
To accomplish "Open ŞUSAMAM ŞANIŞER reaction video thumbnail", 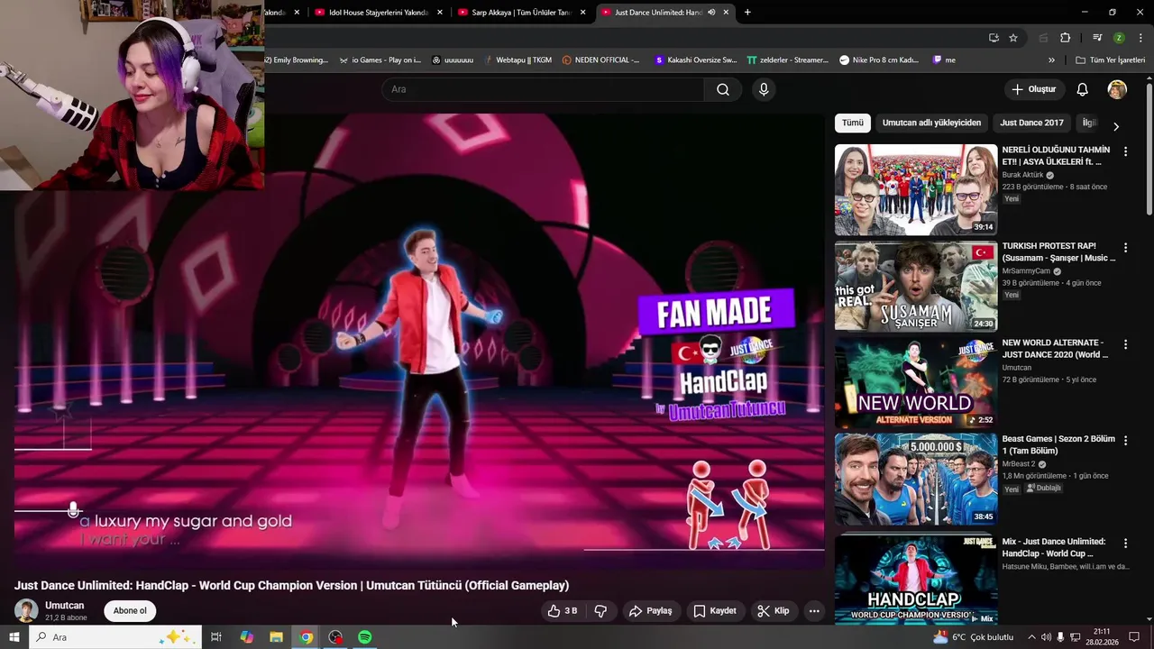I will pos(916,287).
